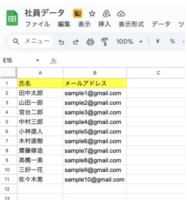This screenshot has height=200, width=187.
Task: Open the name box dropdown arrow
Action: point(38,60)
